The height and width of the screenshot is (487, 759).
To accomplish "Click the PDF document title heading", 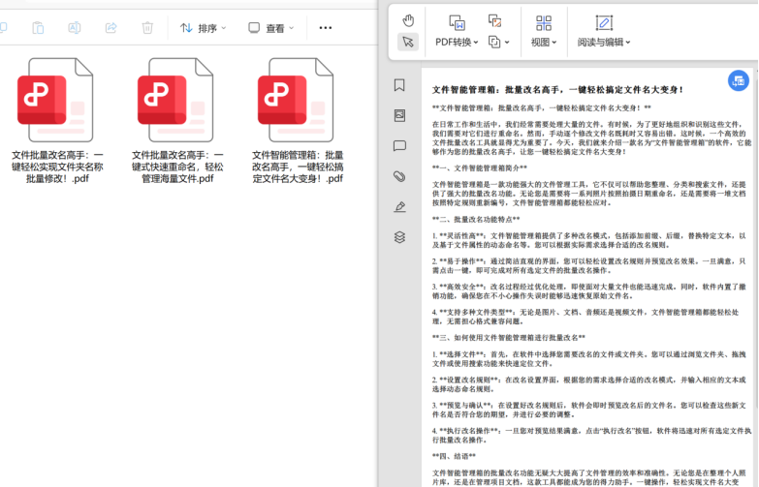I will point(557,90).
